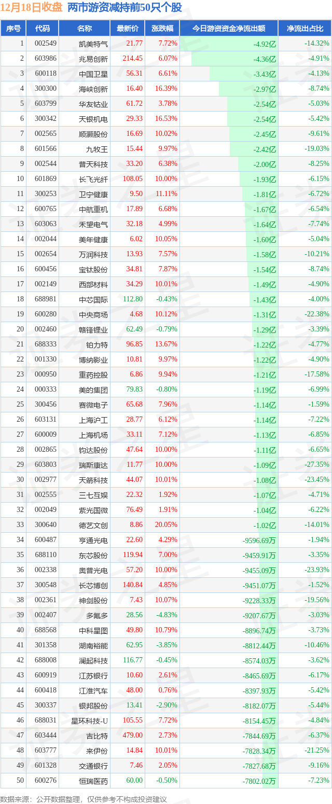Click 银邦股份 price 13.41
The image size is (332, 804).
(134, 705)
